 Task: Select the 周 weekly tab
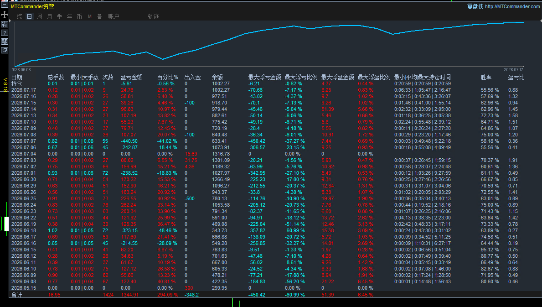(39, 16)
